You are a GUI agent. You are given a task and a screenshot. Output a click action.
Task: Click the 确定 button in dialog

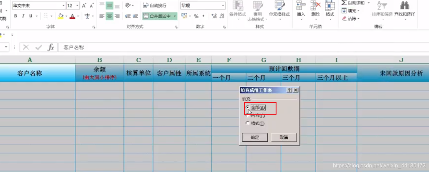coord(255,137)
